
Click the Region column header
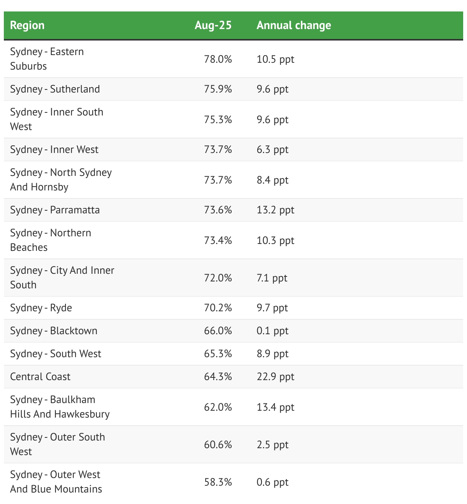coord(27,25)
